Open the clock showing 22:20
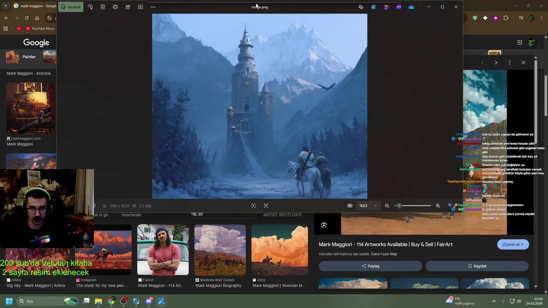 tap(534, 301)
